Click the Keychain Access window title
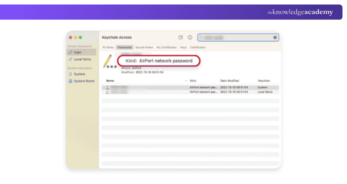The height and width of the screenshot is (184, 347). (x=117, y=37)
